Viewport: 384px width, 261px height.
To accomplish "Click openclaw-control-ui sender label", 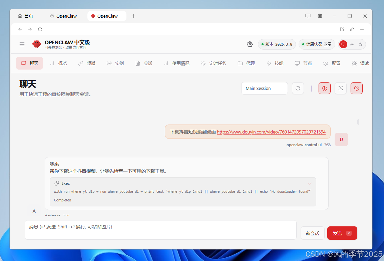I will coord(304,145).
